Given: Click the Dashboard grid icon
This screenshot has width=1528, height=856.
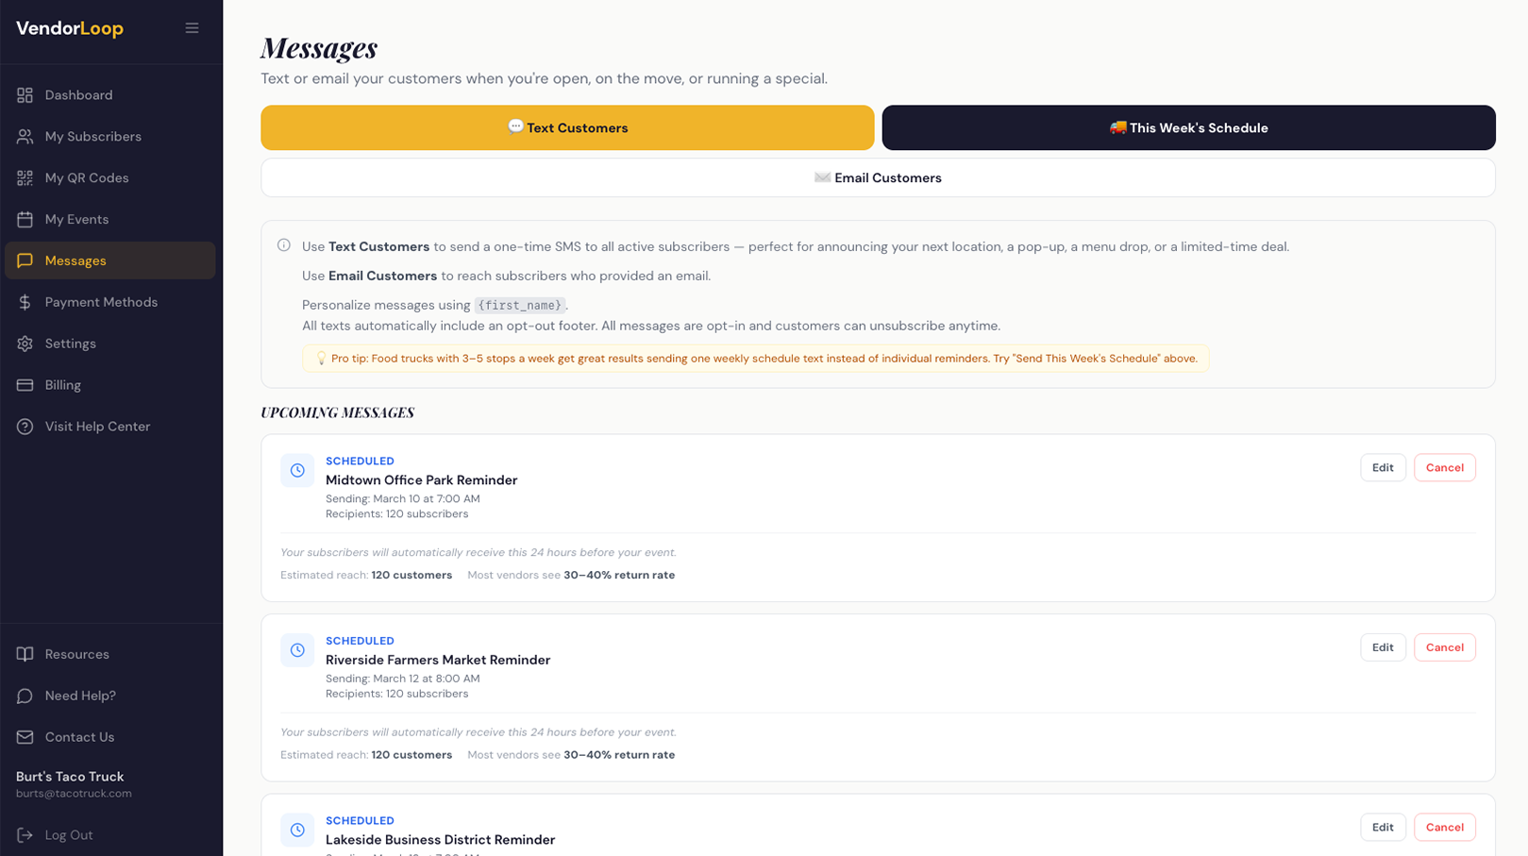Looking at the screenshot, I should 25,95.
